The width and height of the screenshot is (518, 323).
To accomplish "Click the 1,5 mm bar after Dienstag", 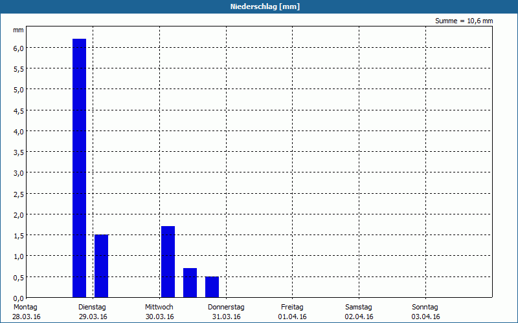I will [x=102, y=266].
